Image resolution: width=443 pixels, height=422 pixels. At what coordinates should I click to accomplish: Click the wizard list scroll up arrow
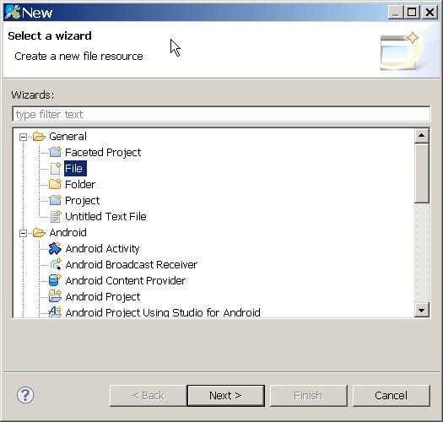(x=422, y=136)
